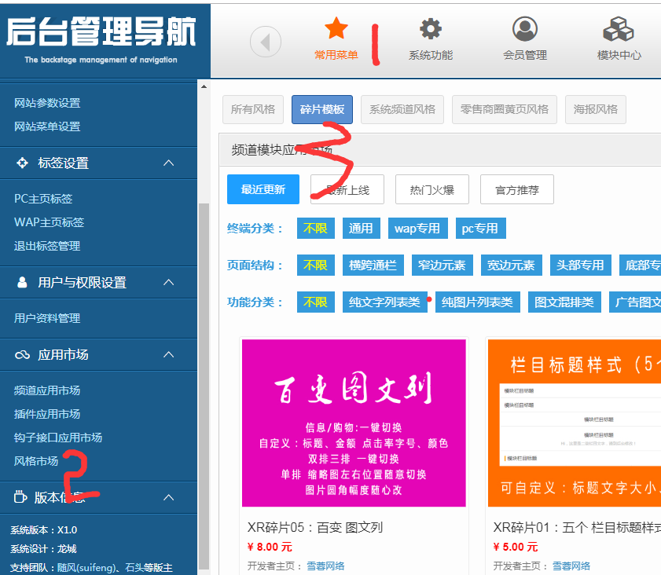Click the 应用市场 cloud icon
The image size is (661, 575).
click(22, 355)
